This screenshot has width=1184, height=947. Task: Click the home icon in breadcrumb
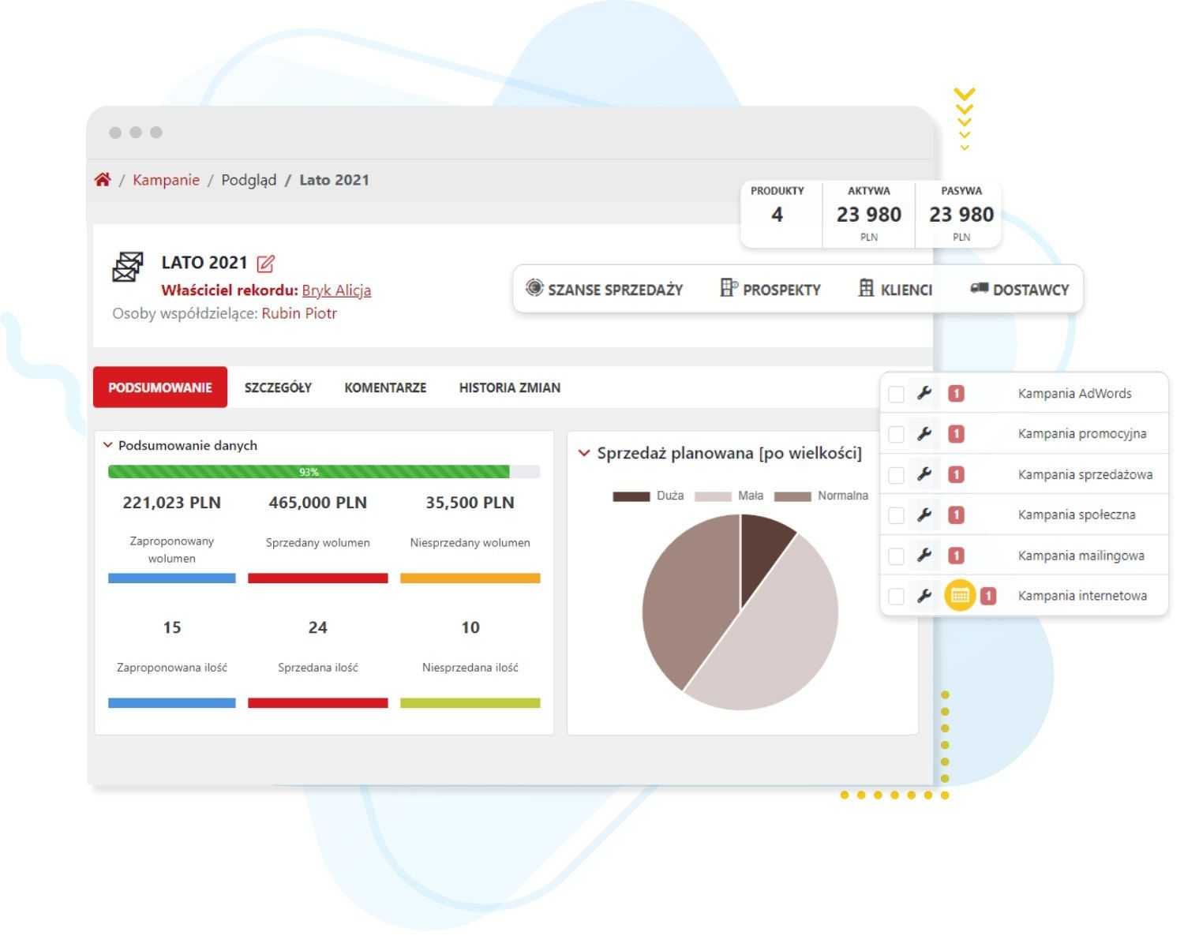pos(102,180)
